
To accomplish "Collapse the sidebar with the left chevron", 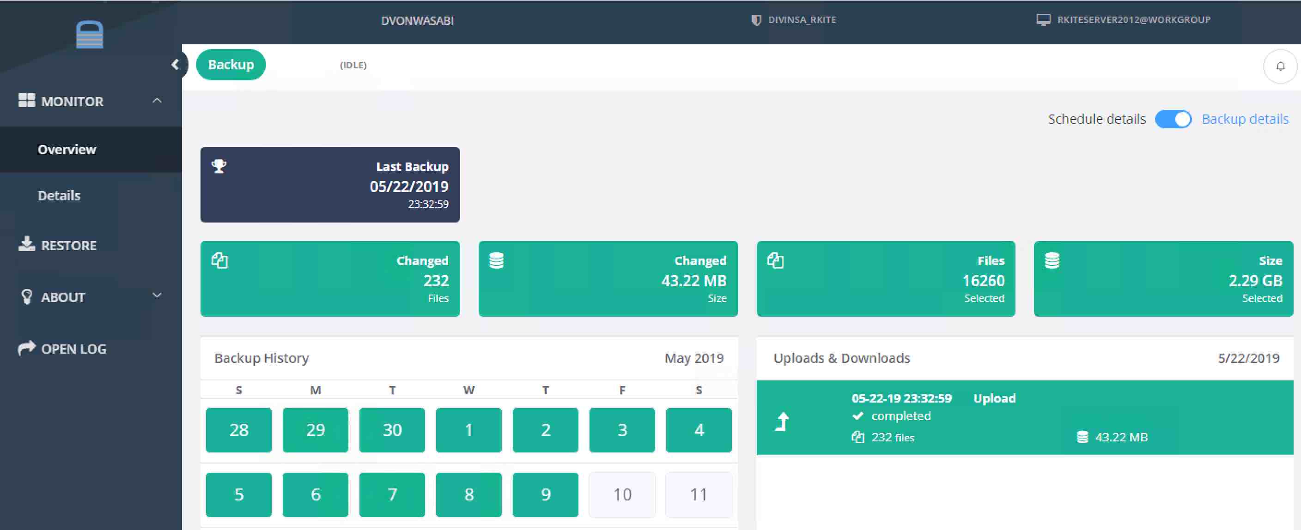I will click(x=175, y=65).
